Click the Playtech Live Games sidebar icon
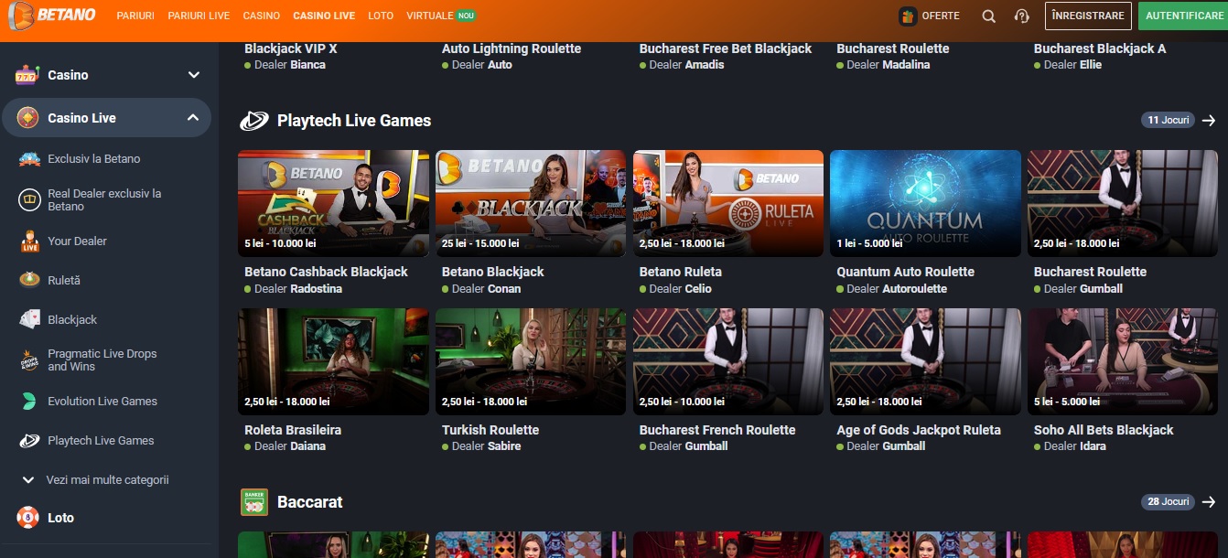Screen dimensions: 1228x558 click(x=30, y=441)
